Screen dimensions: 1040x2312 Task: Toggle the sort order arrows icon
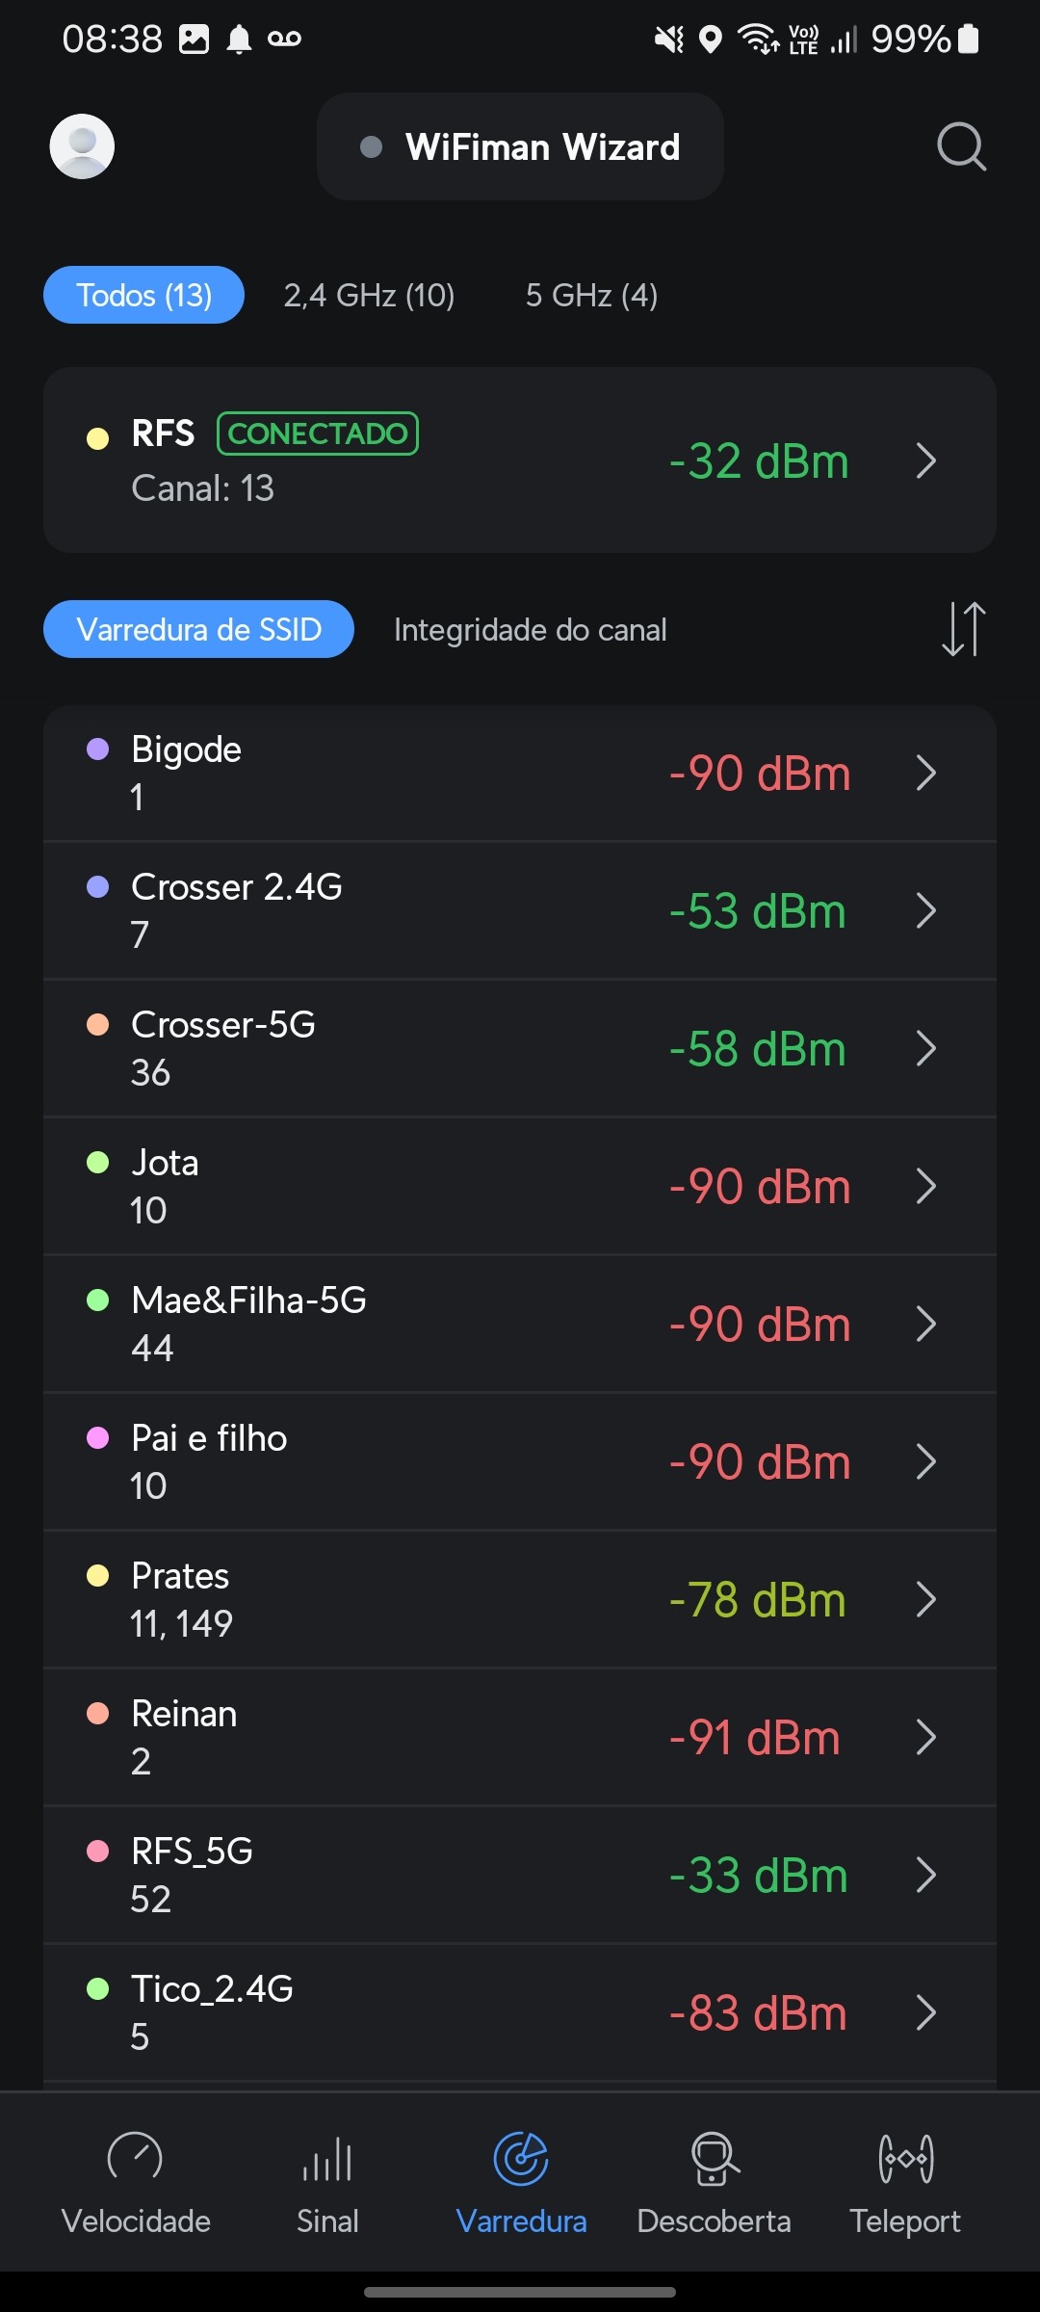(x=963, y=629)
